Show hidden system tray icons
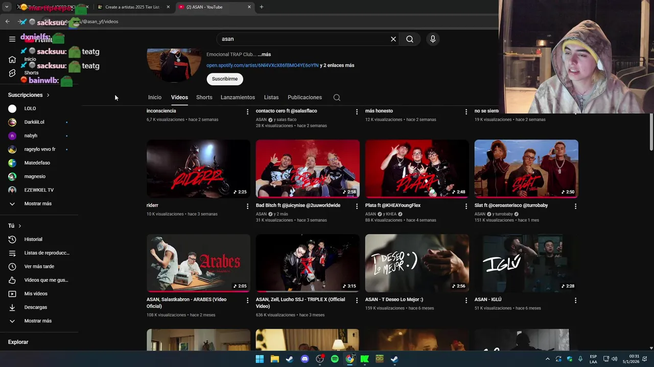Viewport: 654px width, 367px height. (548, 359)
